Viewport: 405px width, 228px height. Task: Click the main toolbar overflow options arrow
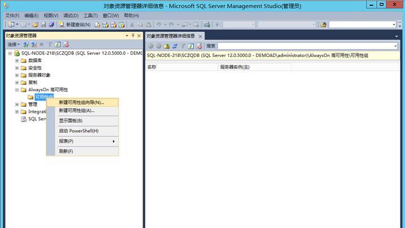click(x=400, y=25)
